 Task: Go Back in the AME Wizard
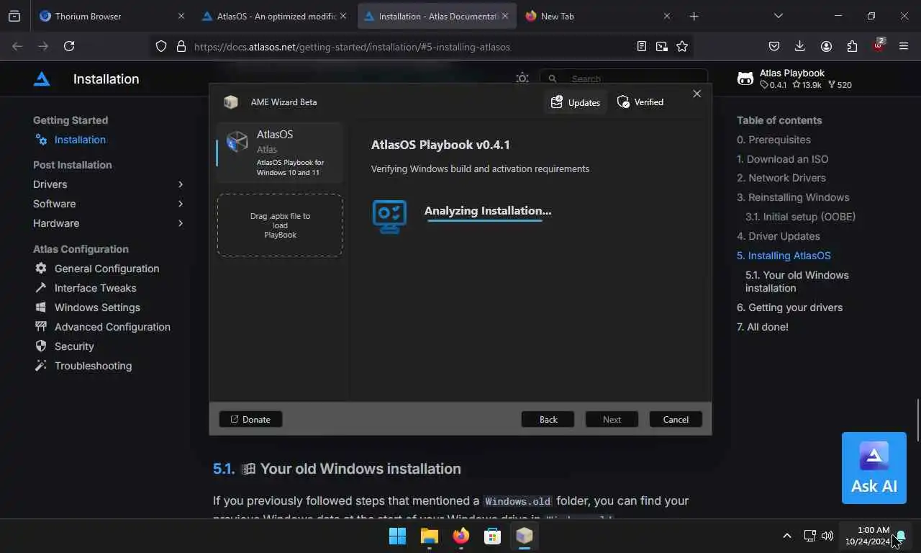tap(548, 419)
